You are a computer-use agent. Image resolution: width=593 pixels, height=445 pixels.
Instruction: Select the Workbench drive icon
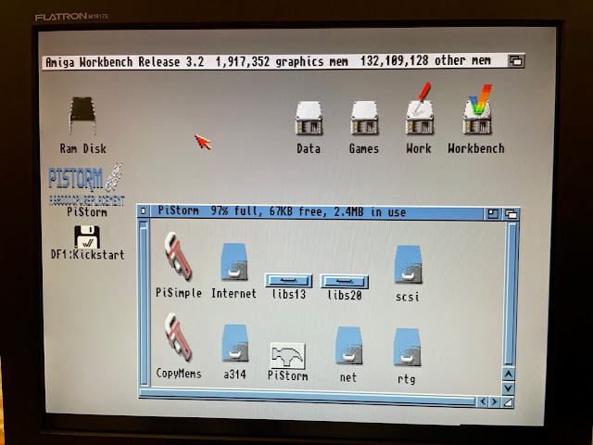(477, 109)
